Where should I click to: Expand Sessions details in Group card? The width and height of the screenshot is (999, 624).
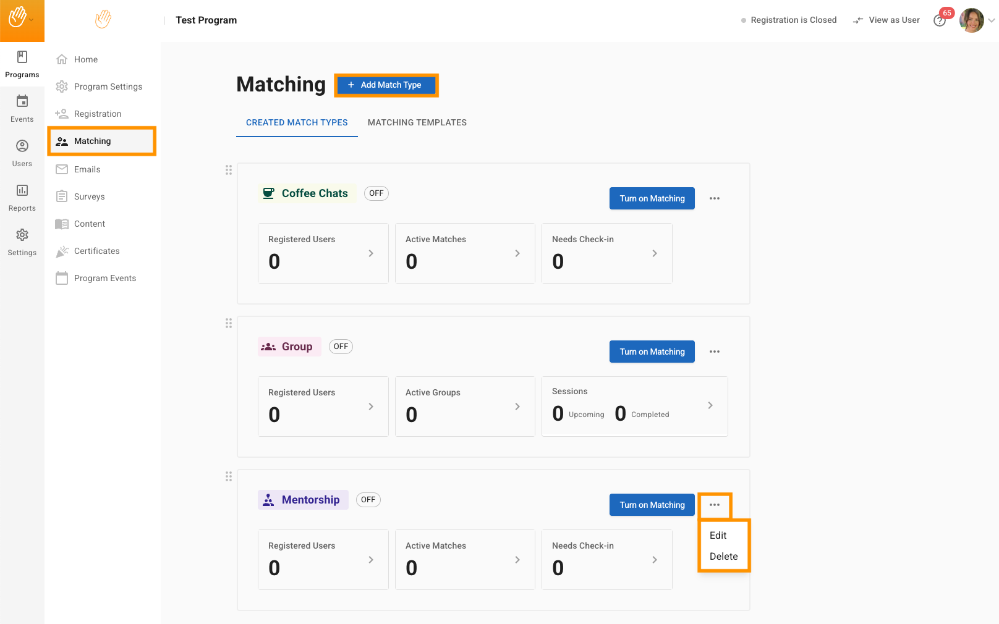pos(710,405)
